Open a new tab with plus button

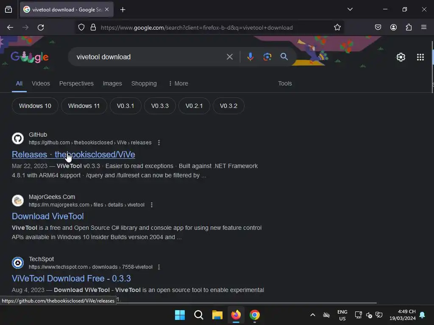(x=123, y=10)
